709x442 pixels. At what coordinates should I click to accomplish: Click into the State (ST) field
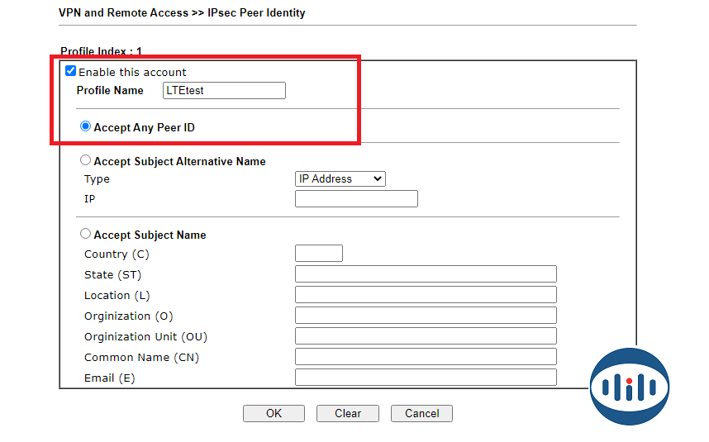point(426,274)
